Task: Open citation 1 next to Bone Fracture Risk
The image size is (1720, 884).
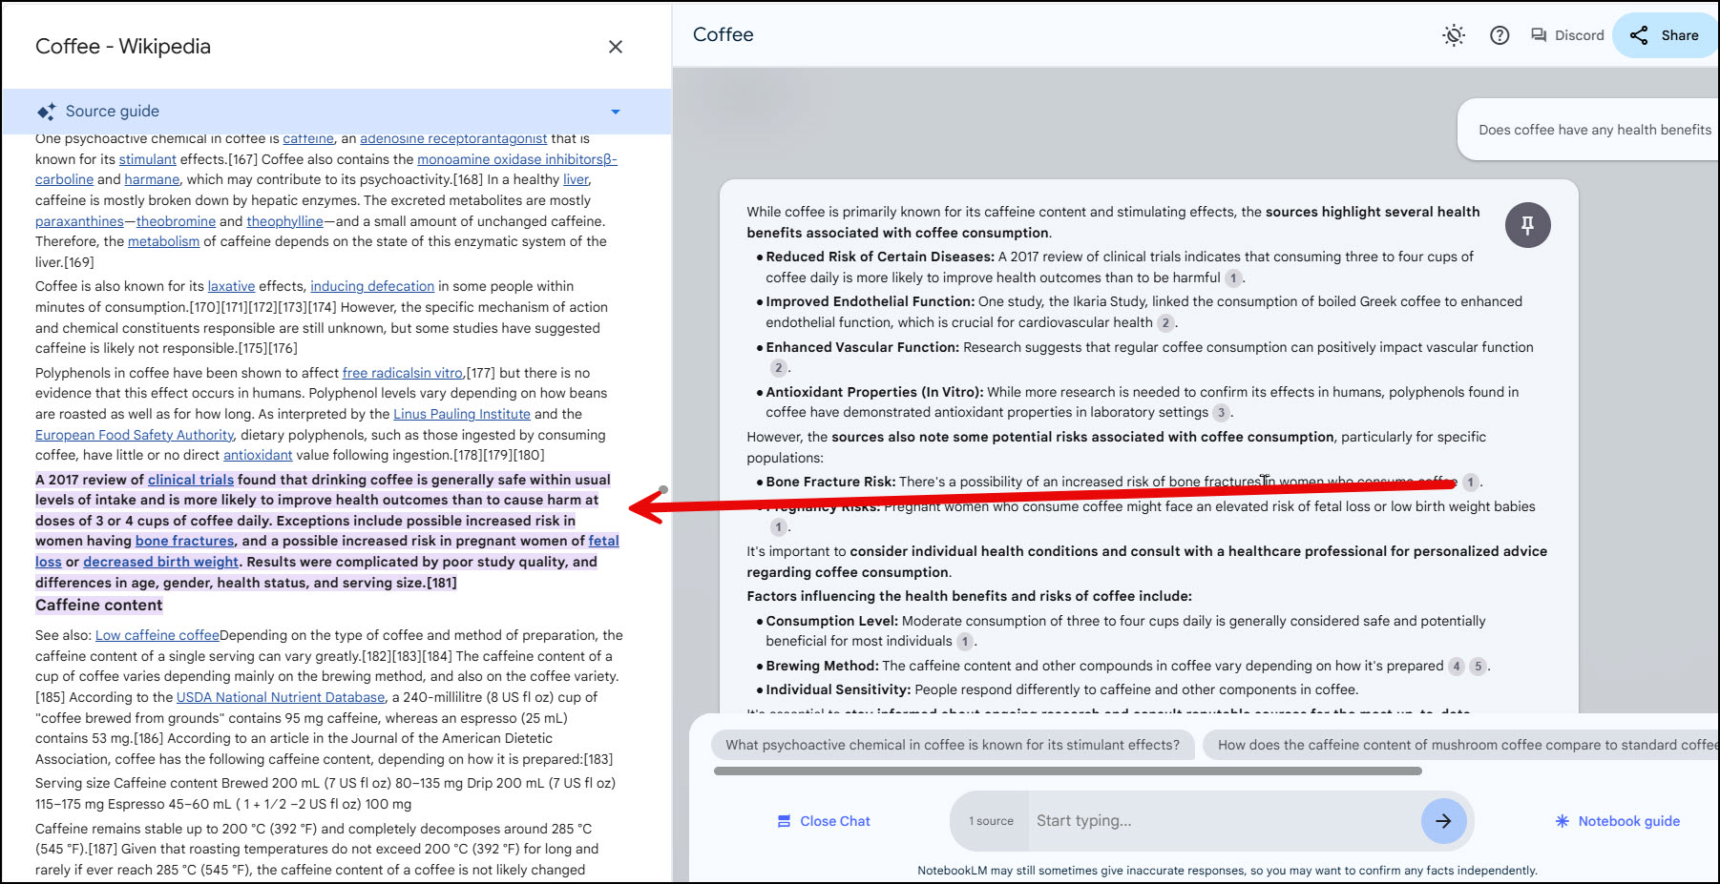Action: click(x=1469, y=483)
